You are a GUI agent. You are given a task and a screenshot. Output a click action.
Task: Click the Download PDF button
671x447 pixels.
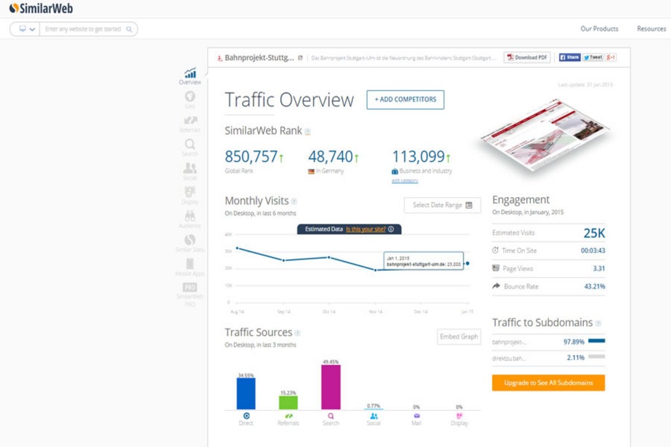pos(527,58)
